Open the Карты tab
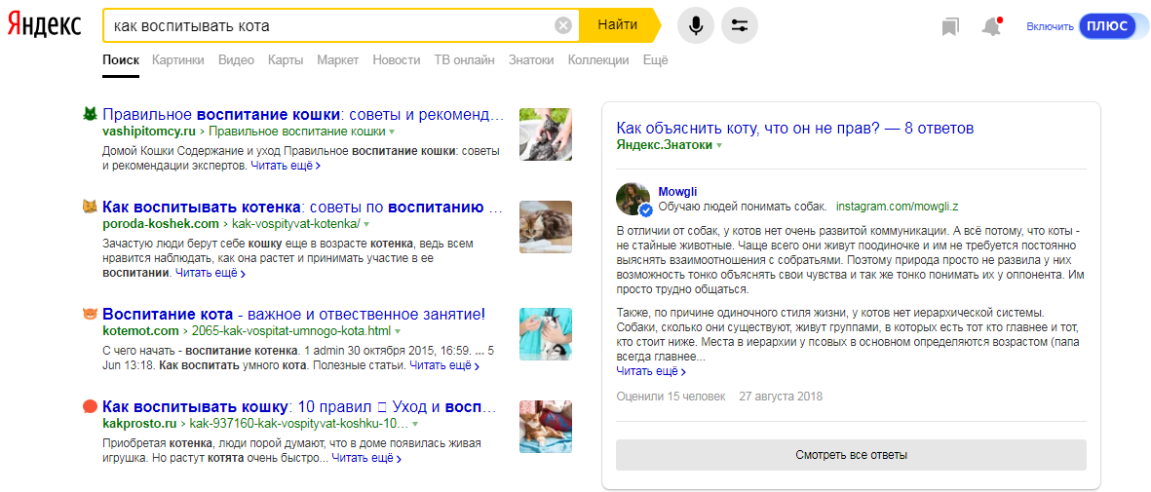 (x=286, y=60)
